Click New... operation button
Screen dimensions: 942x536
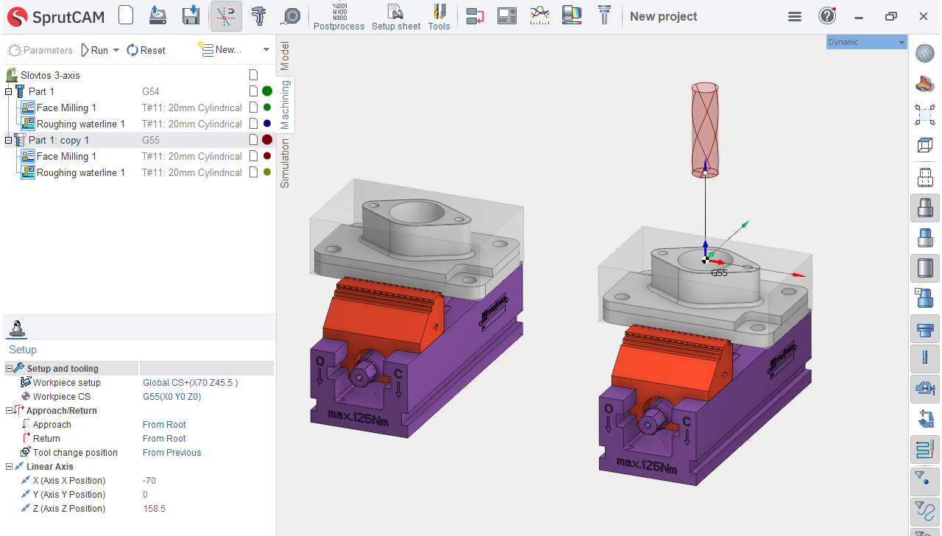pos(221,50)
